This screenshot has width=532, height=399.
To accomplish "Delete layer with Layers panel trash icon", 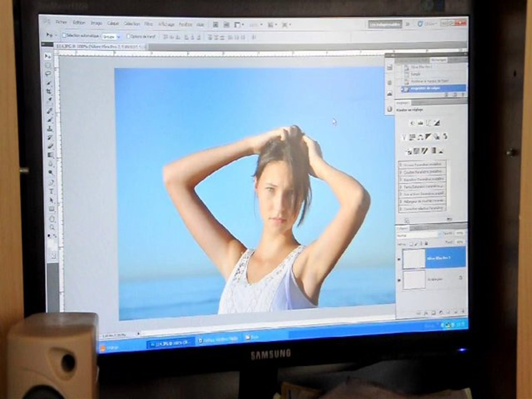I will coord(463,311).
